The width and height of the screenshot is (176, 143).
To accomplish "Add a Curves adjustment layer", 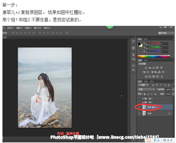I will 154,68.
